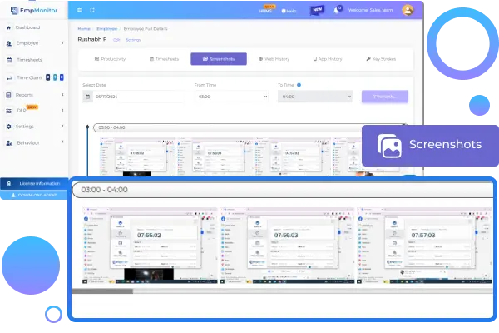Viewport: 499px width, 333px height.
Task: Toggle fullscreen using the expand icon
Action: (x=91, y=11)
